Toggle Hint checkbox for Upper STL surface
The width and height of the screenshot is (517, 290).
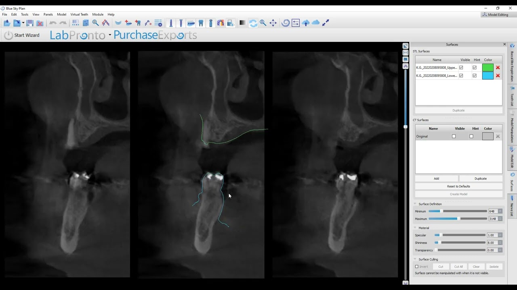point(475,68)
